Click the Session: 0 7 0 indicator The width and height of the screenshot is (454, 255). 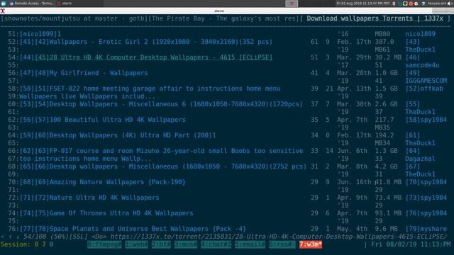[x=27, y=244]
